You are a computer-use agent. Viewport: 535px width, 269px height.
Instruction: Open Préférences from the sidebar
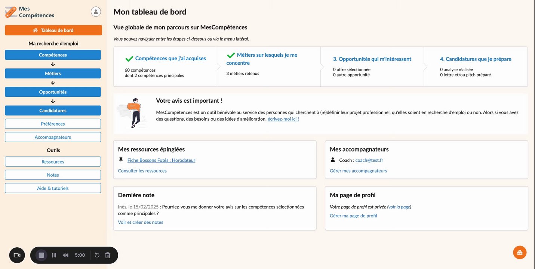pos(53,124)
